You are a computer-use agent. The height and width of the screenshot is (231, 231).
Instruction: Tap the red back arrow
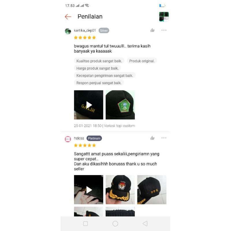click(68, 17)
